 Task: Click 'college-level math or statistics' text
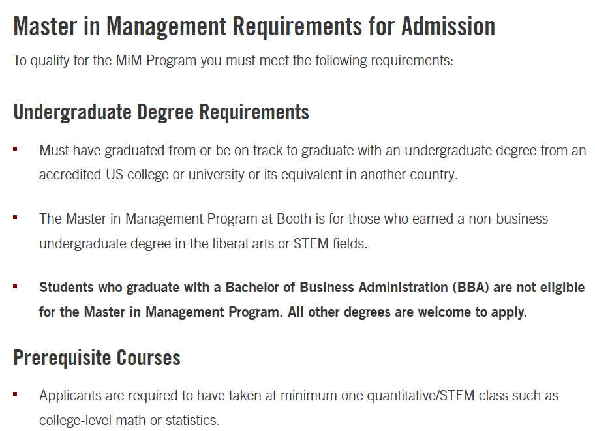pyautogui.click(x=129, y=421)
